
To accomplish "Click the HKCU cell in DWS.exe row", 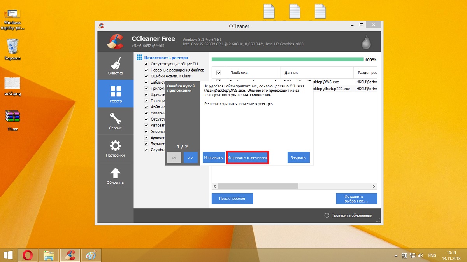I will point(367,82).
